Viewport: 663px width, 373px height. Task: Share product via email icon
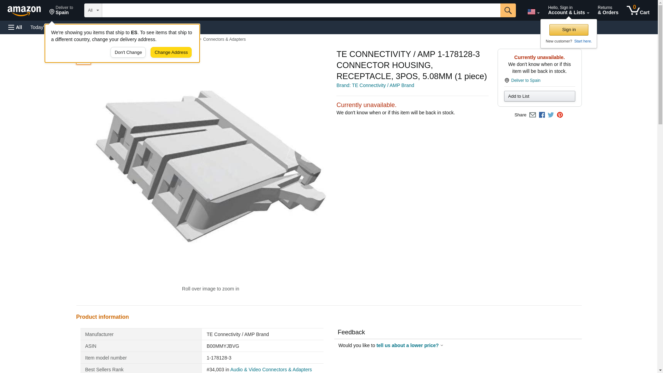click(532, 115)
